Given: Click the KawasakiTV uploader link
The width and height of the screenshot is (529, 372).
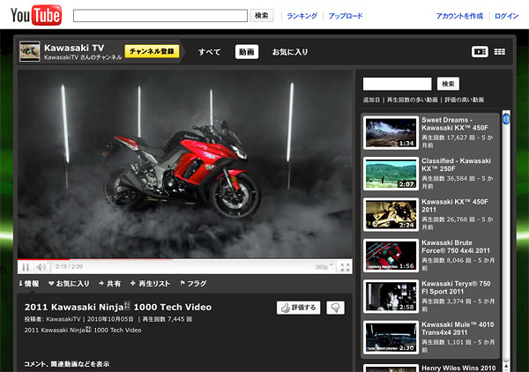Looking at the screenshot, I should 63,319.
